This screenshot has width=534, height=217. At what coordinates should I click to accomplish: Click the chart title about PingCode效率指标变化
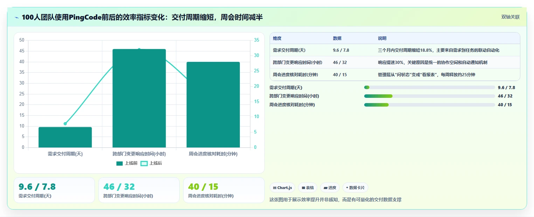[142, 17]
